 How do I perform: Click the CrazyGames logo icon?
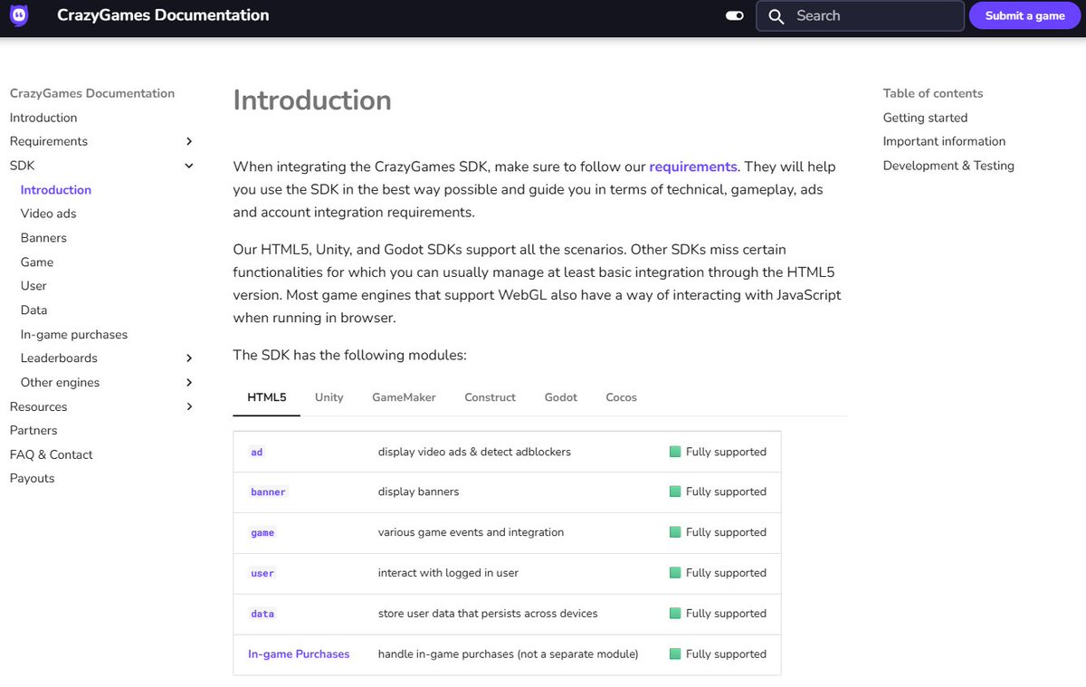point(19,15)
